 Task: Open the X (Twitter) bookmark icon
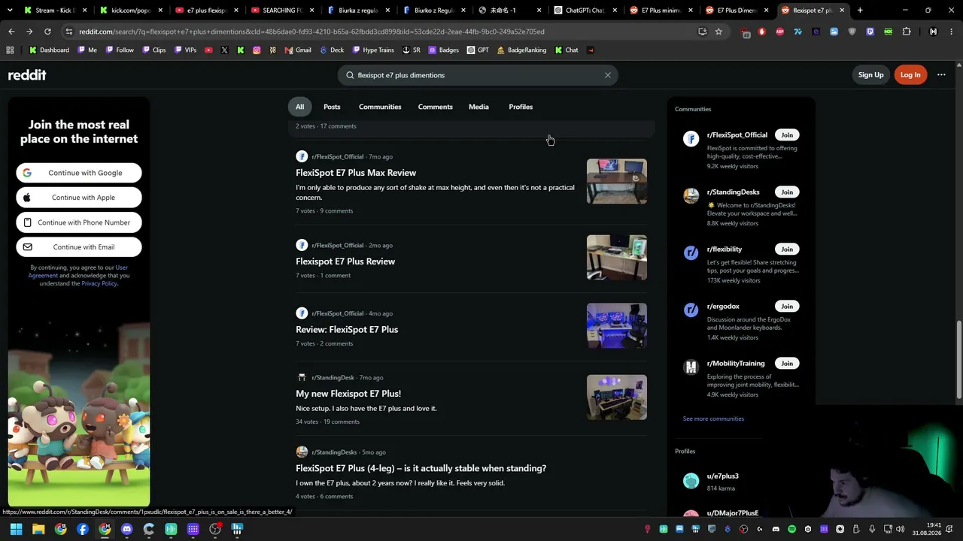[224, 50]
